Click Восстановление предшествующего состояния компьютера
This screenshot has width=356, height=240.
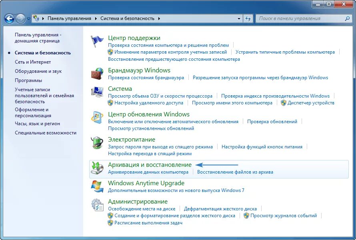click(x=174, y=59)
